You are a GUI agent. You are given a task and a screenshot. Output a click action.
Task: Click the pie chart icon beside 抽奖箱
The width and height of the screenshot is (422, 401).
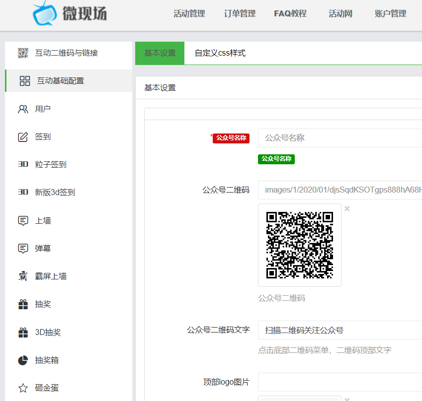[x=23, y=360]
